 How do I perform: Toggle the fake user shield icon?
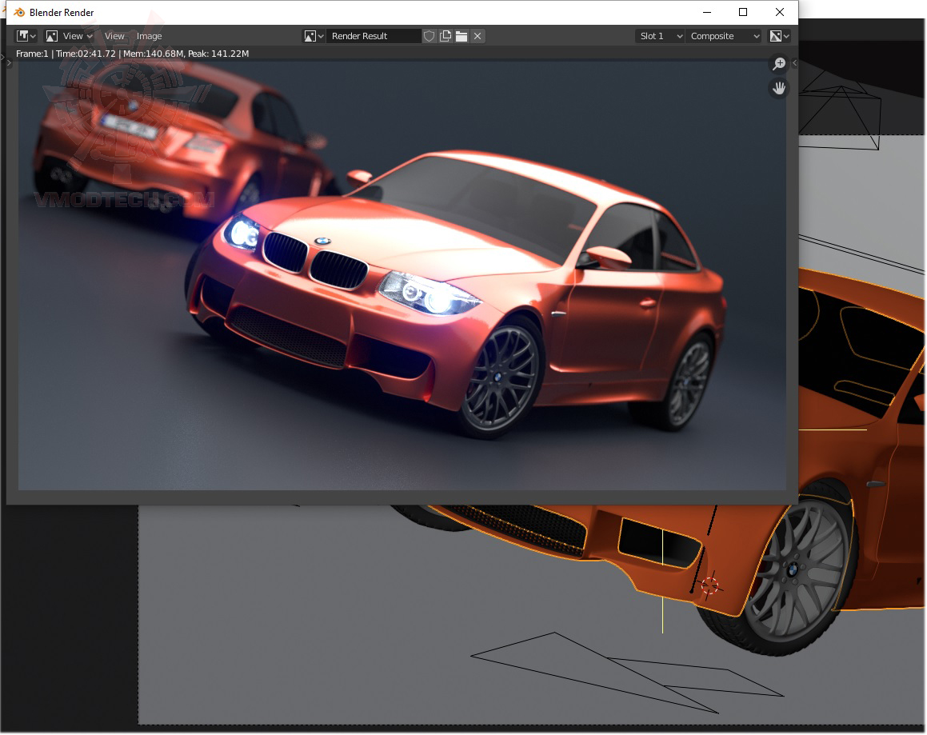(430, 36)
